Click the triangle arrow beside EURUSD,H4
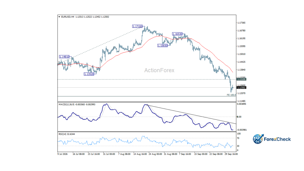304x171 pixels. click(59, 17)
